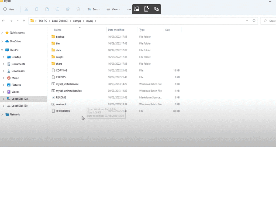Go up one folder level arrow
276x198 pixels.
[24, 21]
